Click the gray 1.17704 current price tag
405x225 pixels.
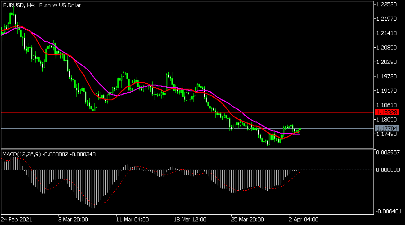[x=387, y=128]
